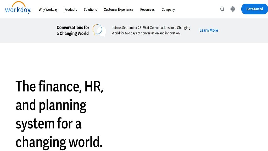The width and height of the screenshot is (268, 151).
Task: Click the Workday logo
Action: pos(18,8)
